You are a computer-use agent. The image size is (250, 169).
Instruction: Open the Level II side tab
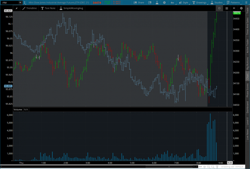pos(248,121)
